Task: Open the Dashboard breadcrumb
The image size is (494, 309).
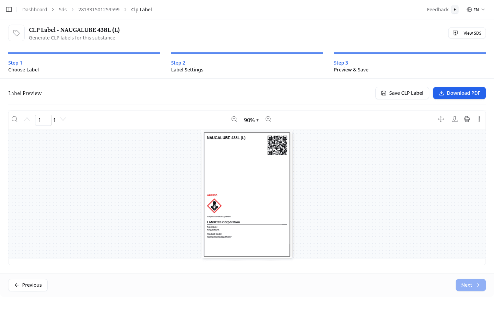Action: point(35,10)
